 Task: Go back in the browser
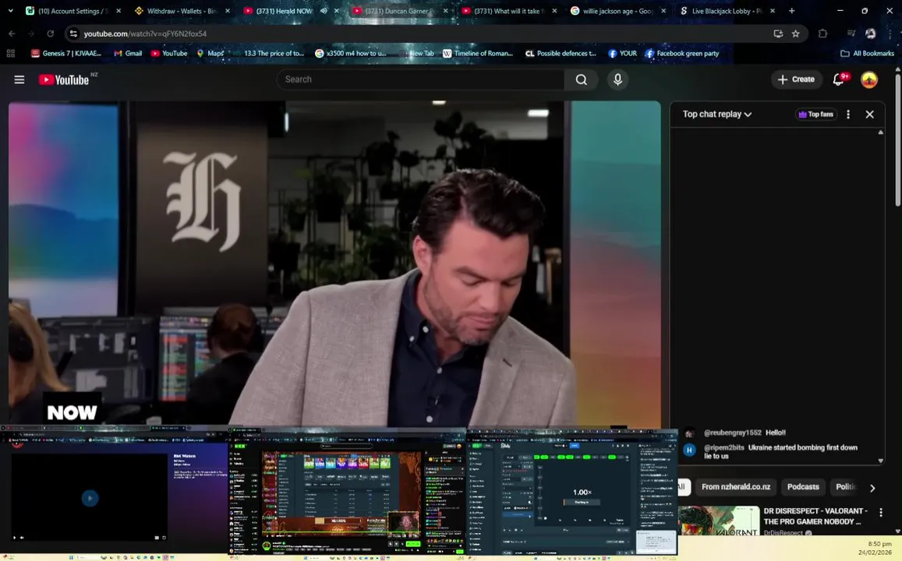point(12,34)
